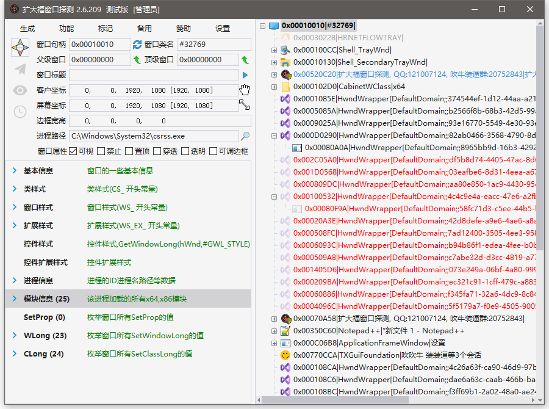The width and height of the screenshot is (549, 409).
Task: Expand the 模块信息 (25) section
Action: click(15, 299)
